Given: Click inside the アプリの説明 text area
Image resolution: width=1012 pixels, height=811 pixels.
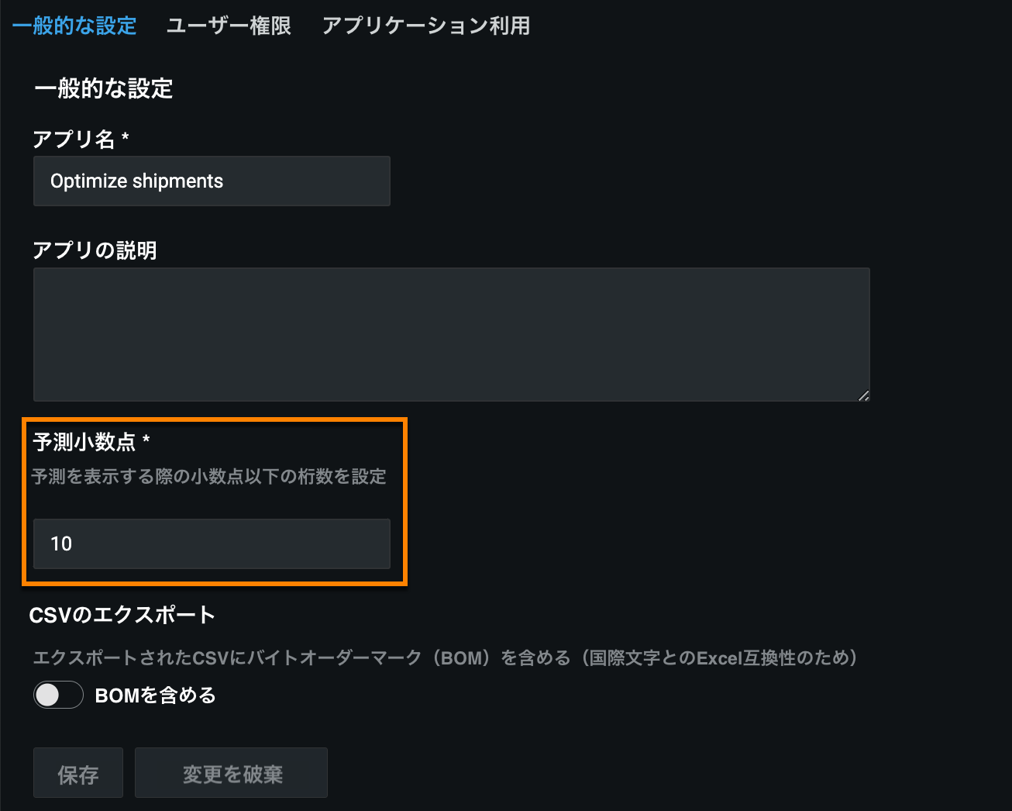Looking at the screenshot, I should [x=451, y=334].
